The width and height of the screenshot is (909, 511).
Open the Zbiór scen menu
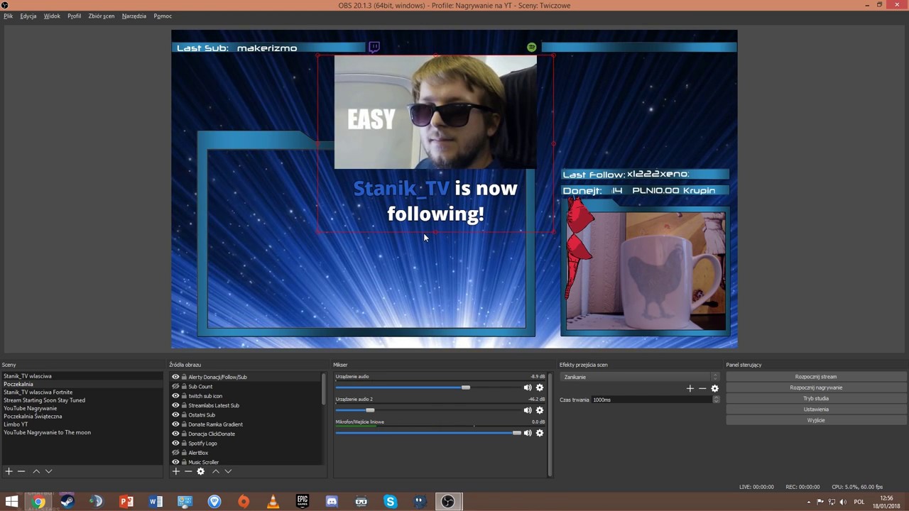(x=102, y=16)
